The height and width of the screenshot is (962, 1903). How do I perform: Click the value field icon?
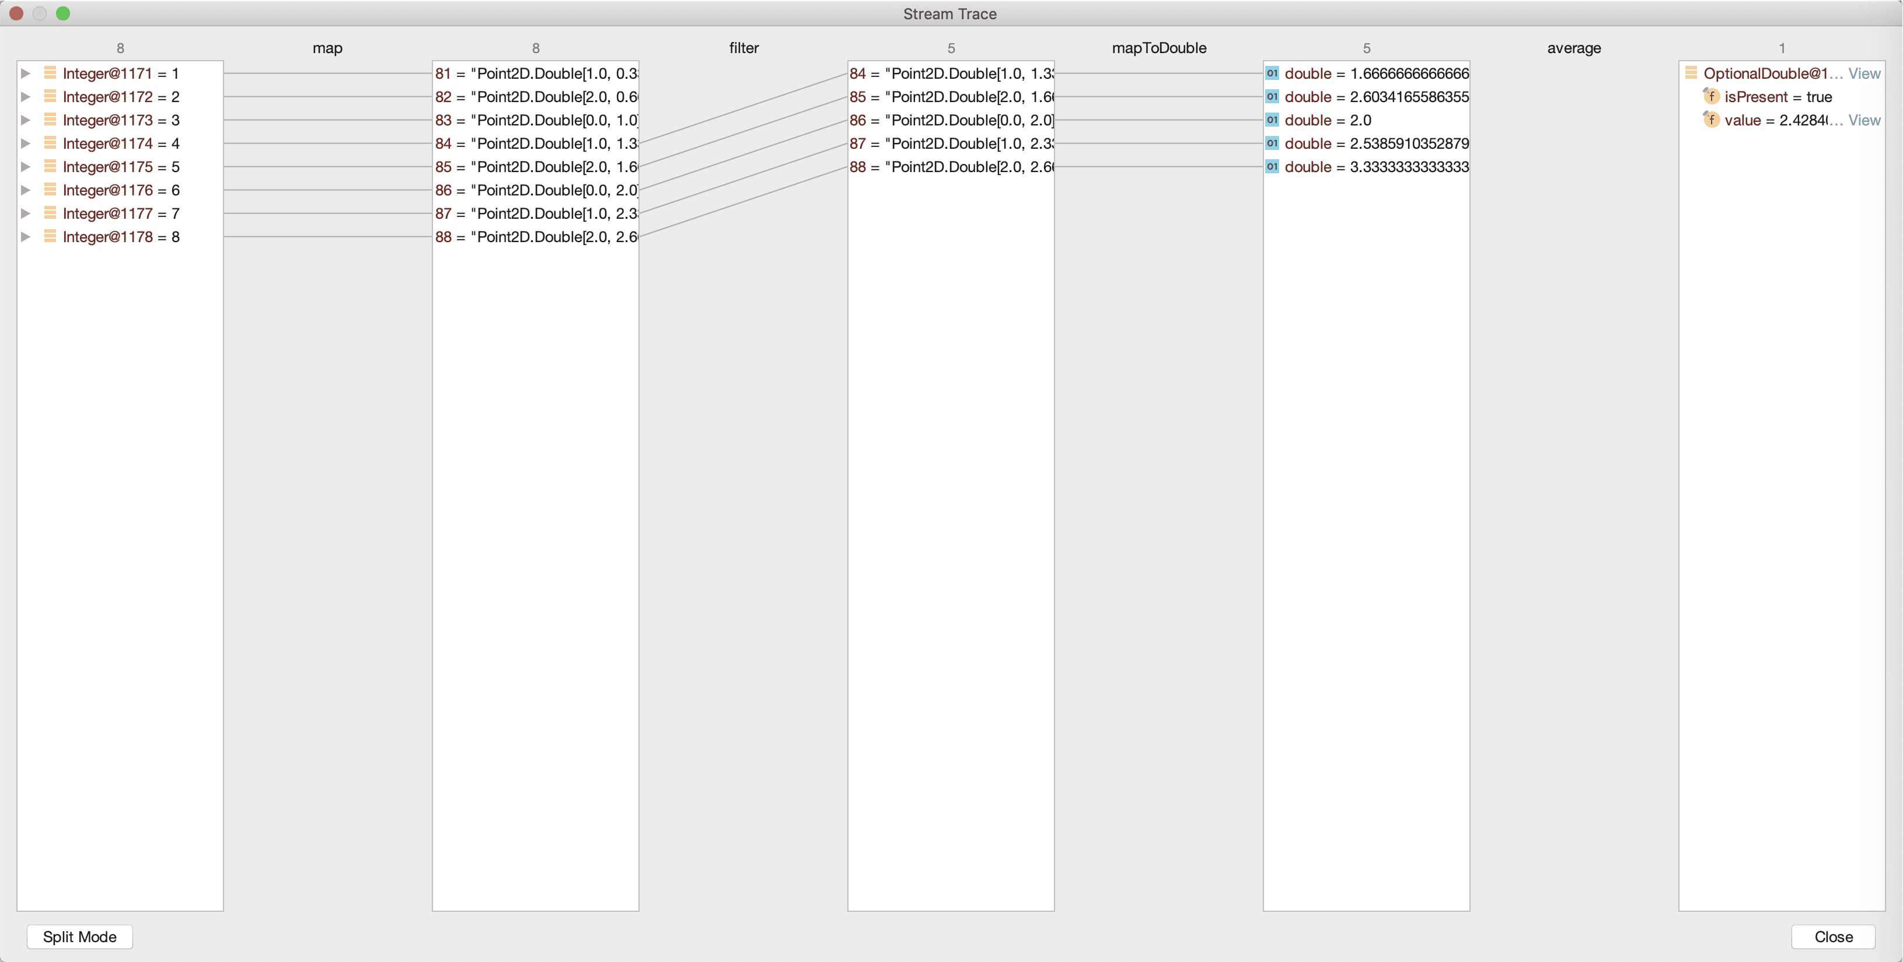pos(1712,120)
